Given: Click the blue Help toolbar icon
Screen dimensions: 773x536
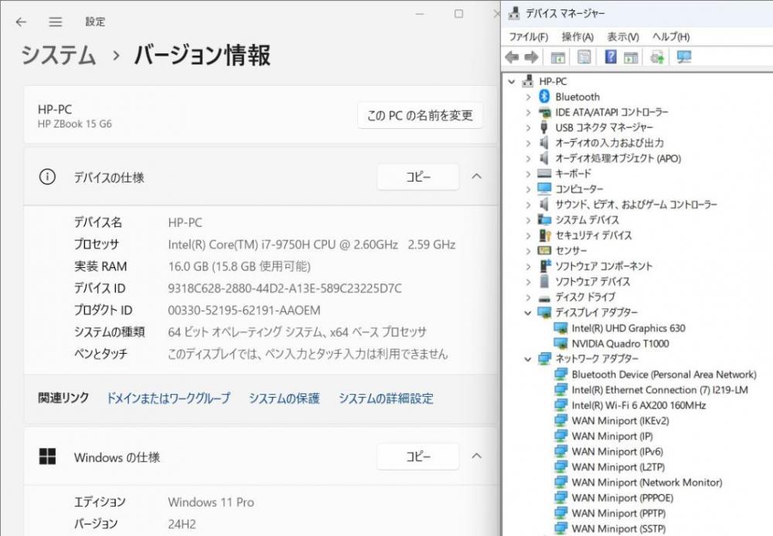Looking at the screenshot, I should pos(611,57).
